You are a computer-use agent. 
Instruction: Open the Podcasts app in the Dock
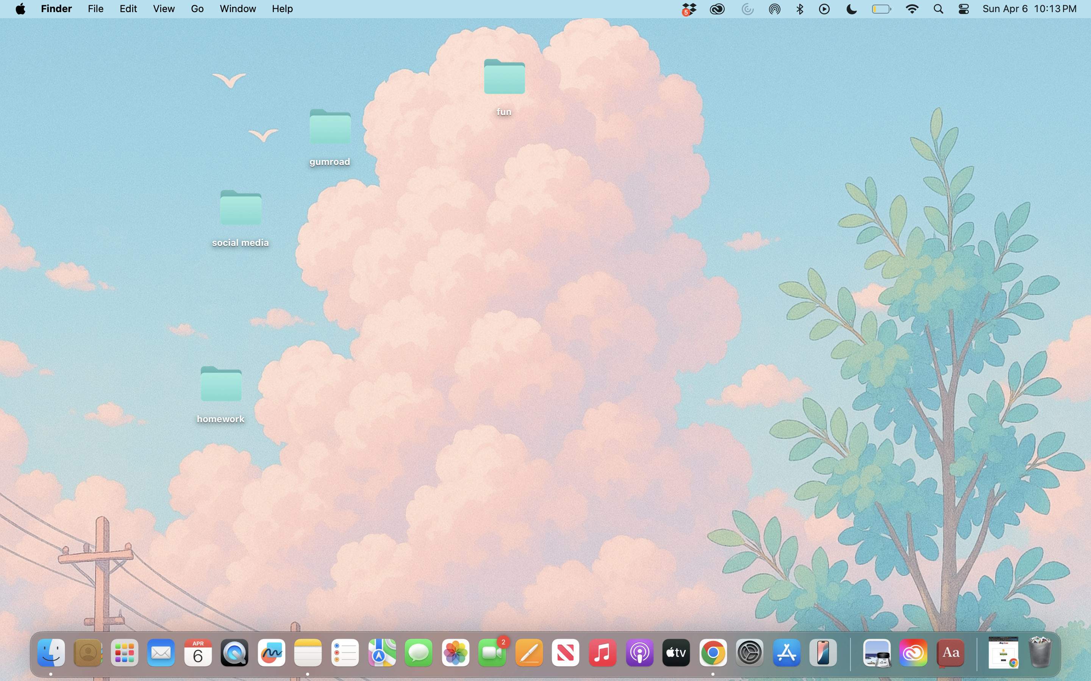coord(640,653)
